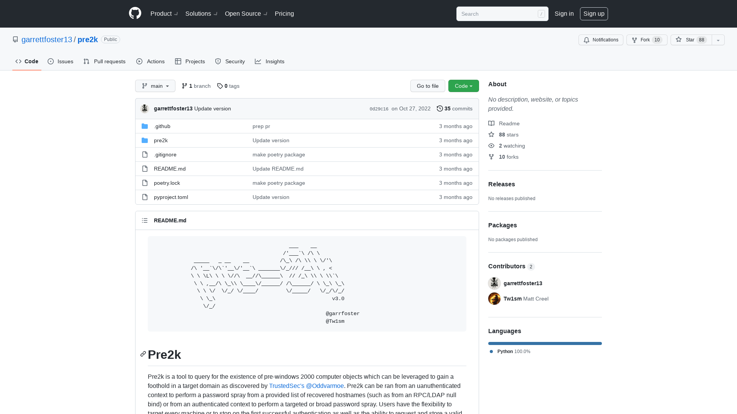Image resolution: width=737 pixels, height=414 pixels.
Task: Open the pre2k repository name link
Action: coord(88,39)
